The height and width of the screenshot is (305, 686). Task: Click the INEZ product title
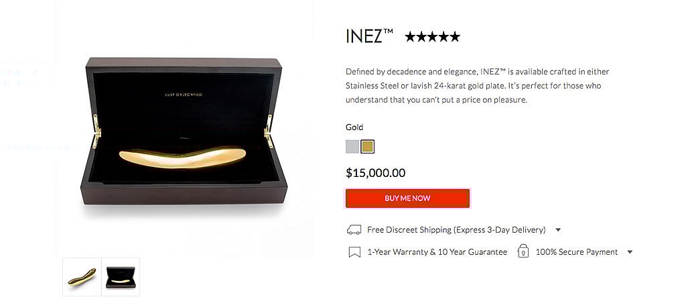369,36
